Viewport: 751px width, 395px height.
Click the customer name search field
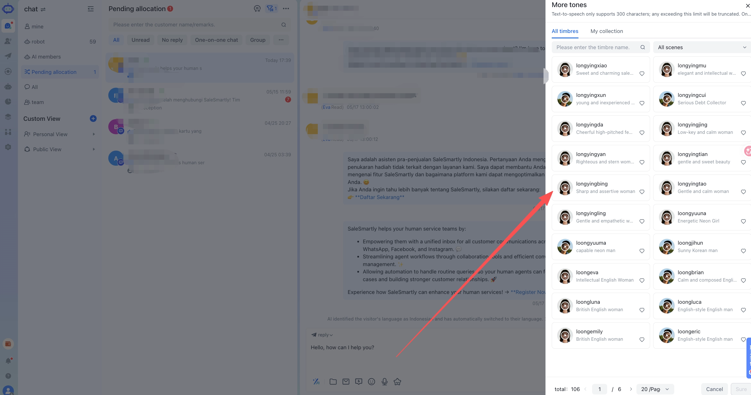coord(200,25)
